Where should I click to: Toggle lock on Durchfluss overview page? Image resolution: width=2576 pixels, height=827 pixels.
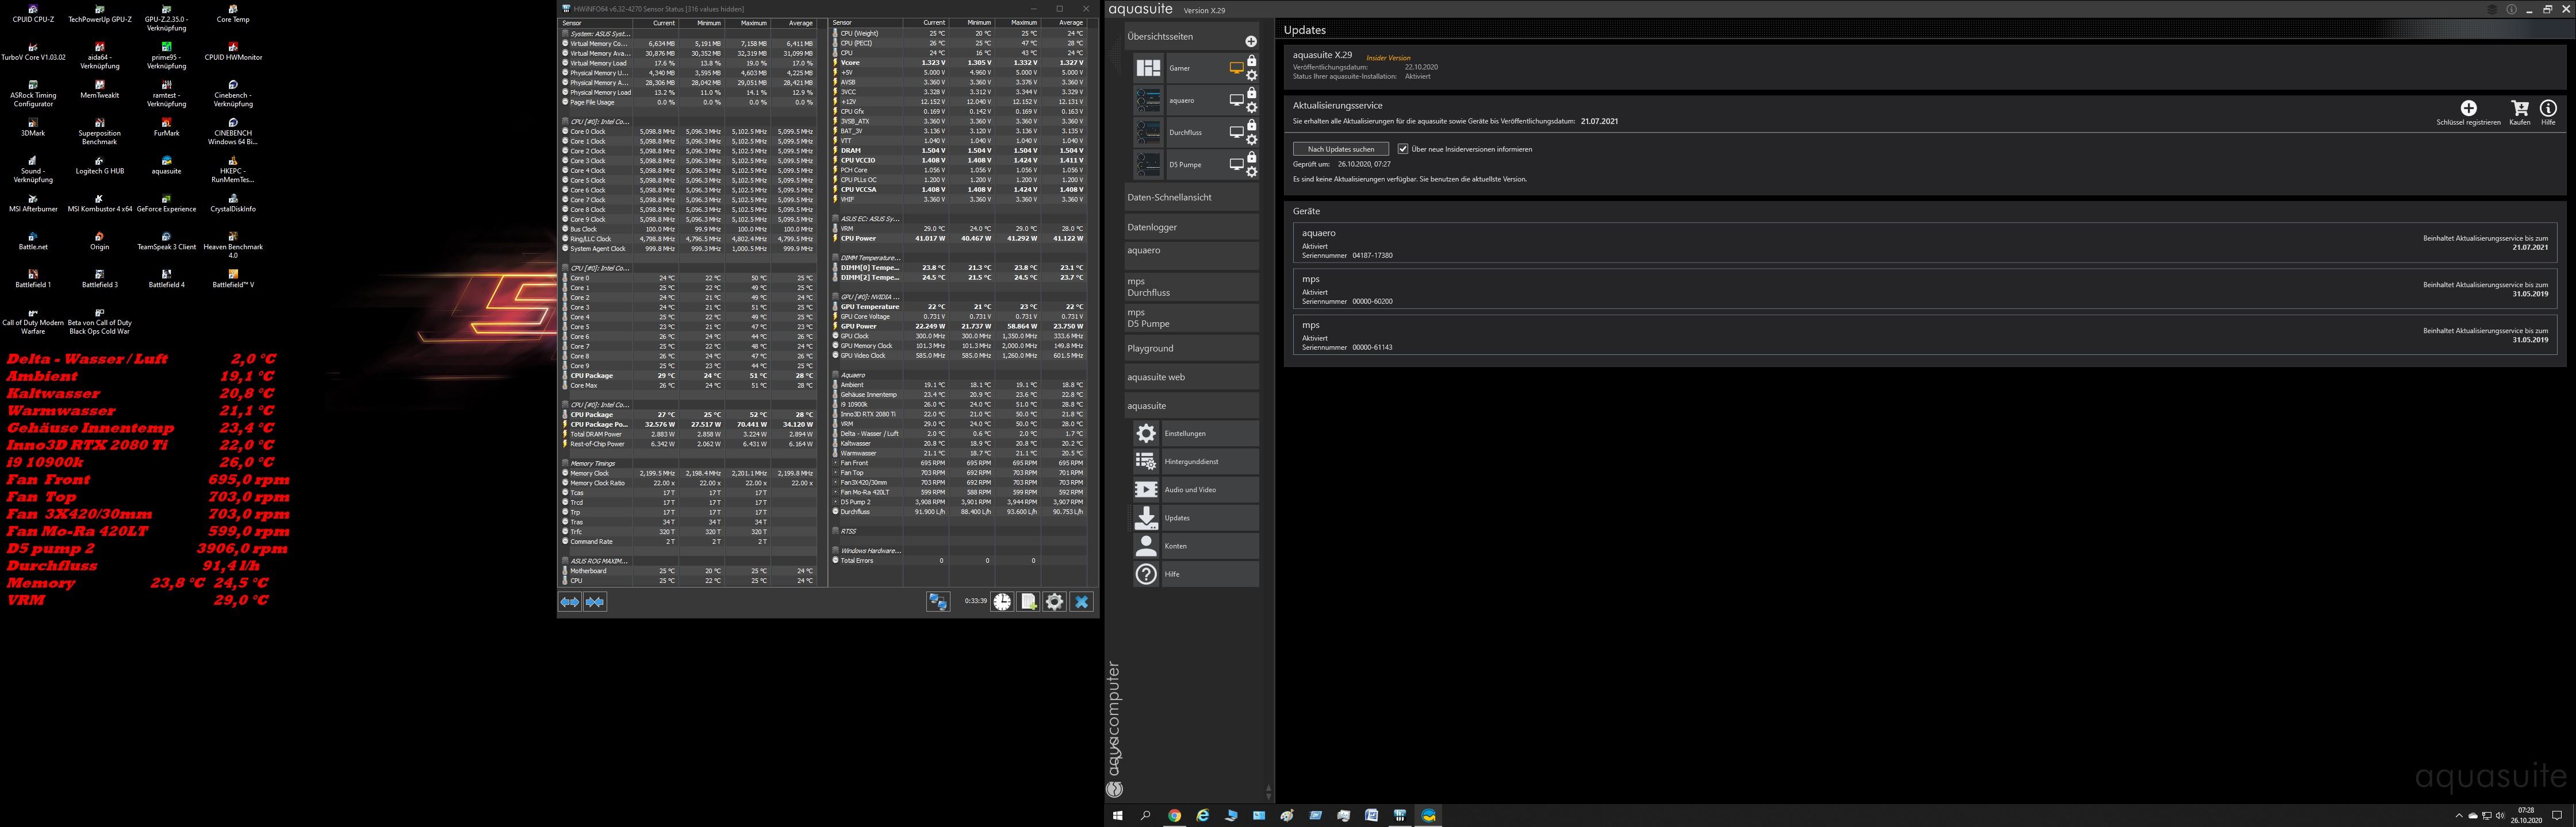coord(1252,125)
